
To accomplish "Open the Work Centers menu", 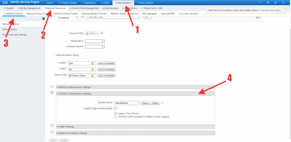I will click(x=145, y=3).
